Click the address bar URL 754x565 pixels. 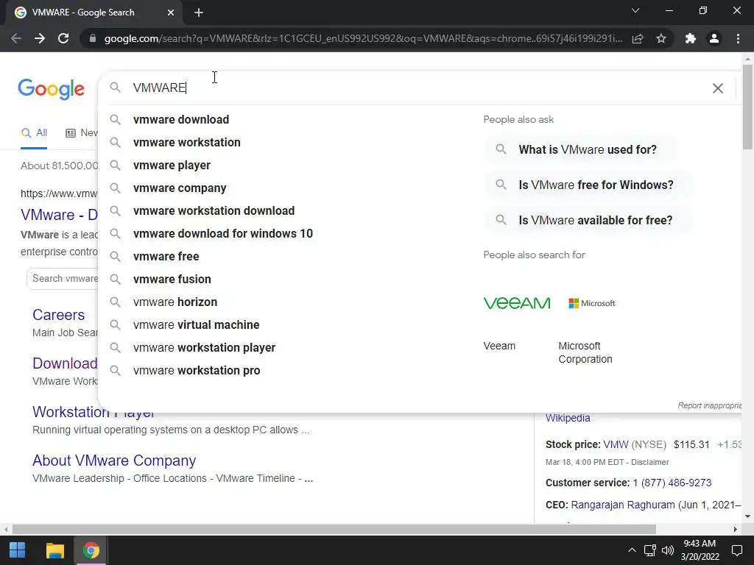pos(363,38)
